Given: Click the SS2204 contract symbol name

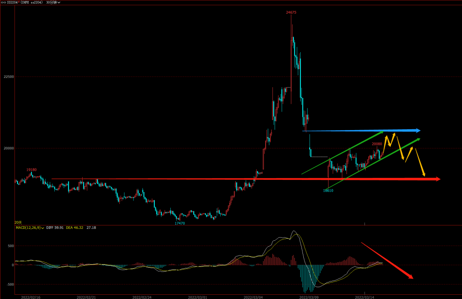Looking at the screenshot, I should (x=13, y=3).
